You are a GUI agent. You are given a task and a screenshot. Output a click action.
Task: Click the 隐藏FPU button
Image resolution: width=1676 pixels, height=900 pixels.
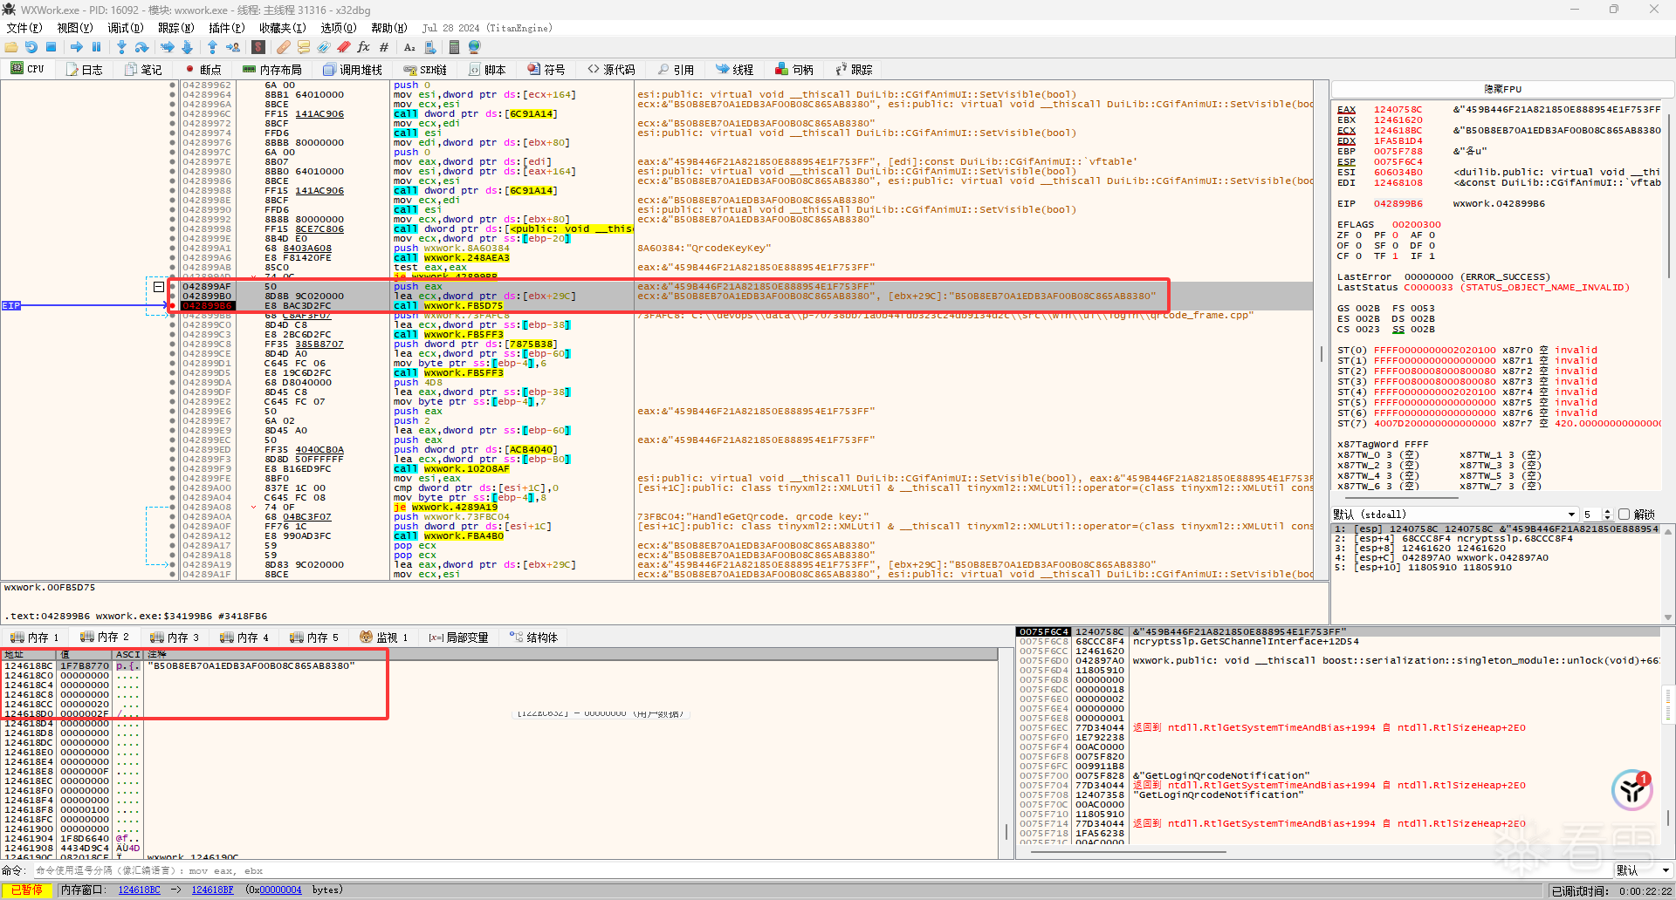[x=1502, y=89]
